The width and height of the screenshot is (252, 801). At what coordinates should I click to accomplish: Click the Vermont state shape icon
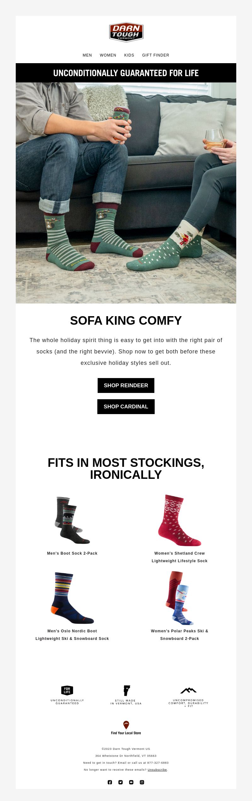pyautogui.click(x=127, y=690)
